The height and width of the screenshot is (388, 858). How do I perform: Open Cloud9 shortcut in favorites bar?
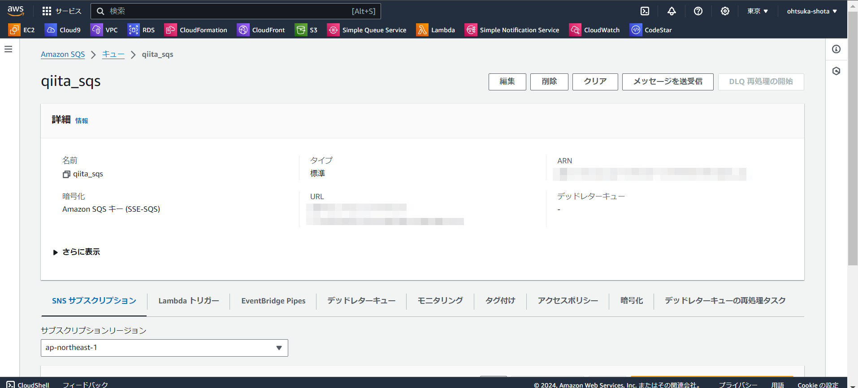63,30
